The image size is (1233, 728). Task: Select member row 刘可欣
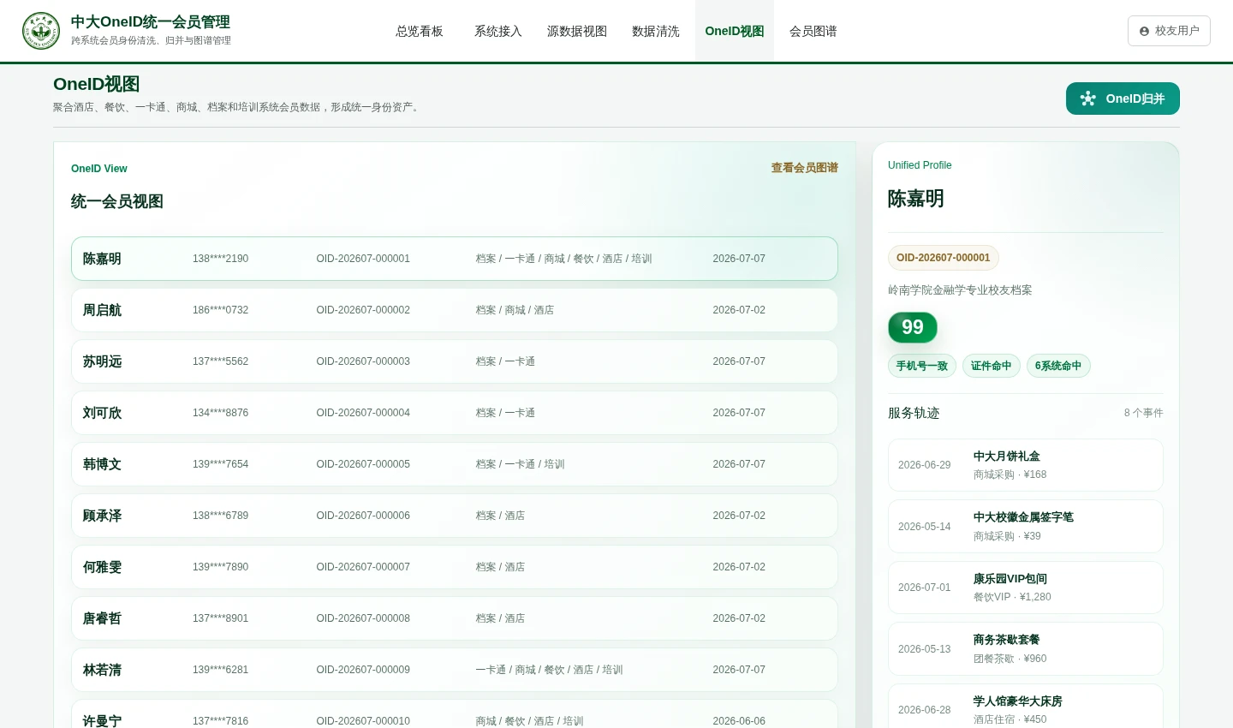tap(455, 413)
